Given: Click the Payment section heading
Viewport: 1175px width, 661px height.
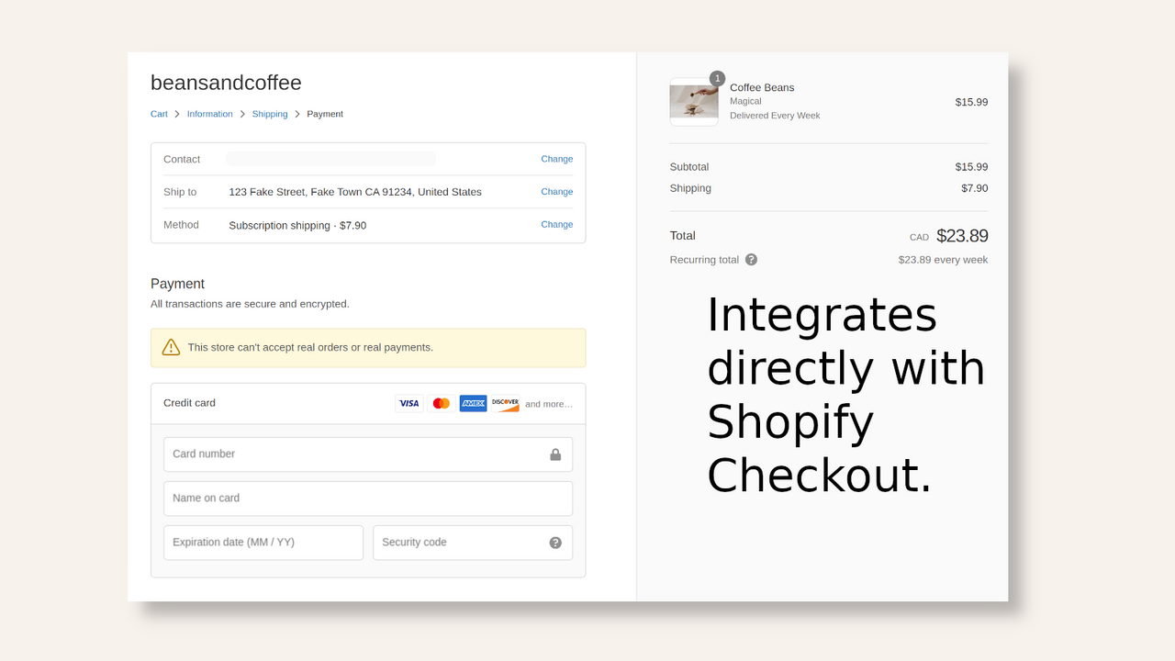Looking at the screenshot, I should [177, 284].
